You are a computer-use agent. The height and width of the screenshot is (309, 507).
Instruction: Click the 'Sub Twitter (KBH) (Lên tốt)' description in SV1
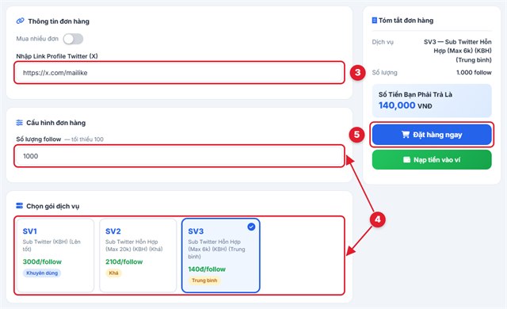[x=51, y=246]
